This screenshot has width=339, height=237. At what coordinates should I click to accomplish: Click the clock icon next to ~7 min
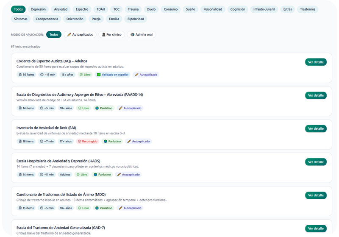42,142
